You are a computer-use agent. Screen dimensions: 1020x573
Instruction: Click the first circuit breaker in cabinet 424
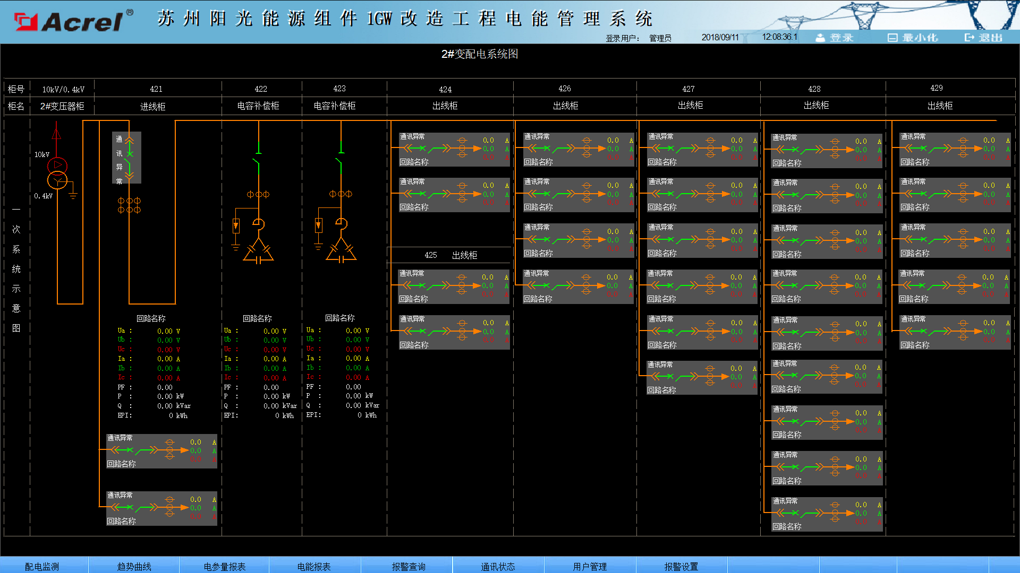point(454,149)
